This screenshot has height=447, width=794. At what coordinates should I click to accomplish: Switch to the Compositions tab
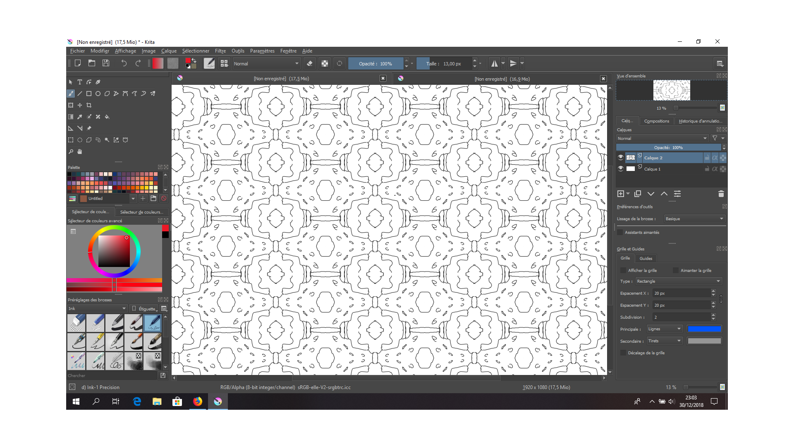(656, 121)
